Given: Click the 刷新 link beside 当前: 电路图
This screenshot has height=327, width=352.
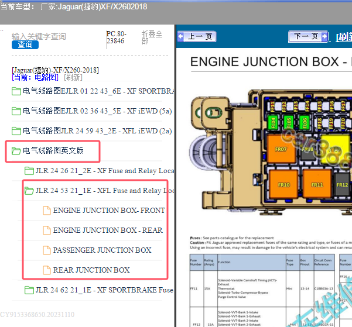Looking at the screenshot, I should tap(73, 77).
